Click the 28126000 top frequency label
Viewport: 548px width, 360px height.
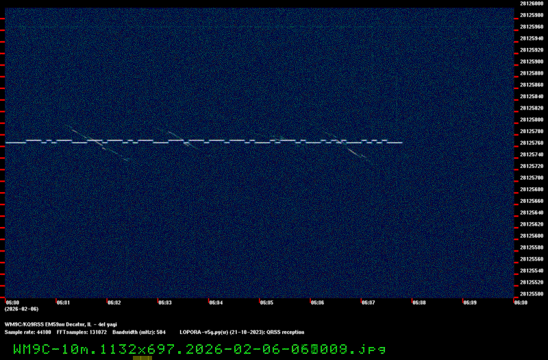[532, 3]
